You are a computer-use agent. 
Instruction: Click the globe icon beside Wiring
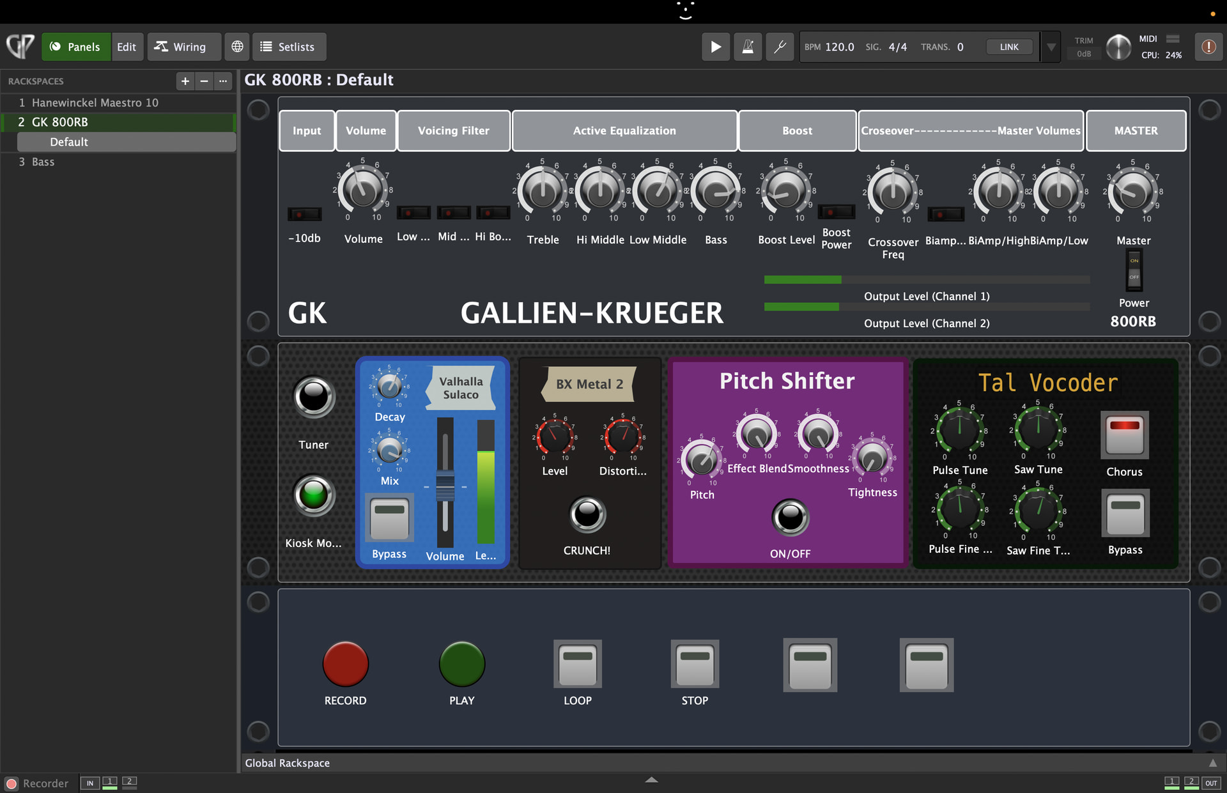point(237,47)
